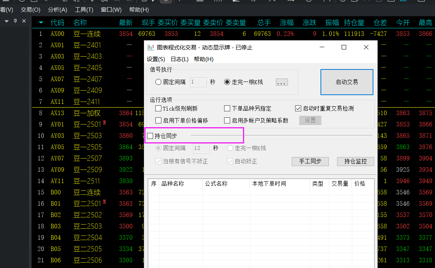Viewport: 435px width, 268px height.
Task: Open the left panel's dropdown arrow menu
Action: (x=6, y=21)
